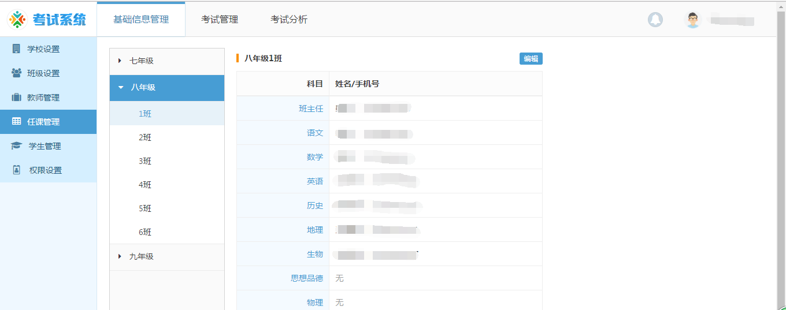This screenshot has height=310, width=786.
Task: Click the 物理 subject label
Action: [x=315, y=302]
